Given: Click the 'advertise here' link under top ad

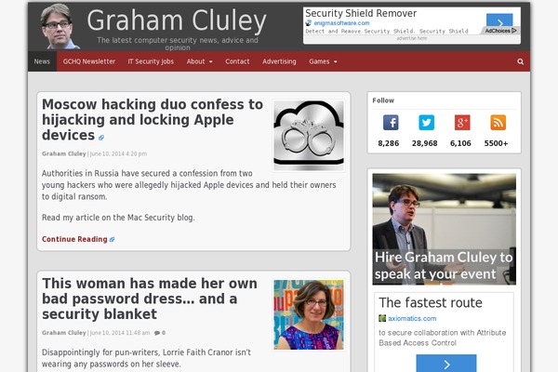Looking at the screenshot, I should pos(412,38).
